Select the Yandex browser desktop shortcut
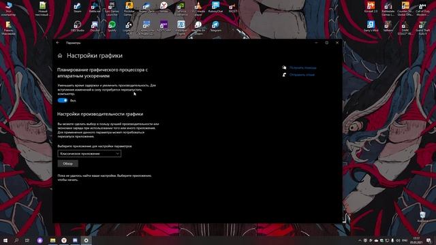 coord(163,7)
